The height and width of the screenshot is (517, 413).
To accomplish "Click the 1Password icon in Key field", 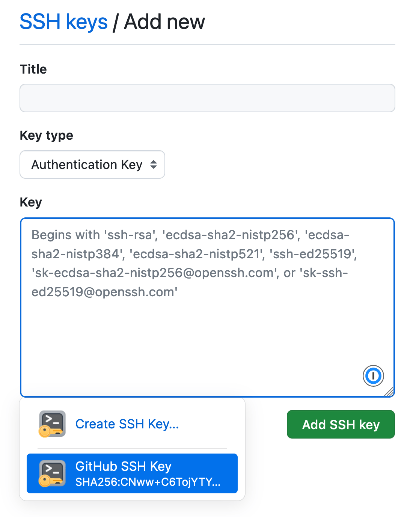I will (x=373, y=375).
